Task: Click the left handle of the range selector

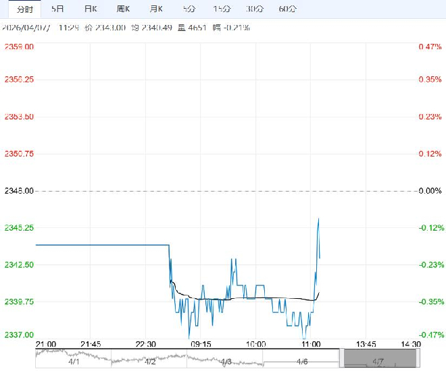Action: click(343, 358)
